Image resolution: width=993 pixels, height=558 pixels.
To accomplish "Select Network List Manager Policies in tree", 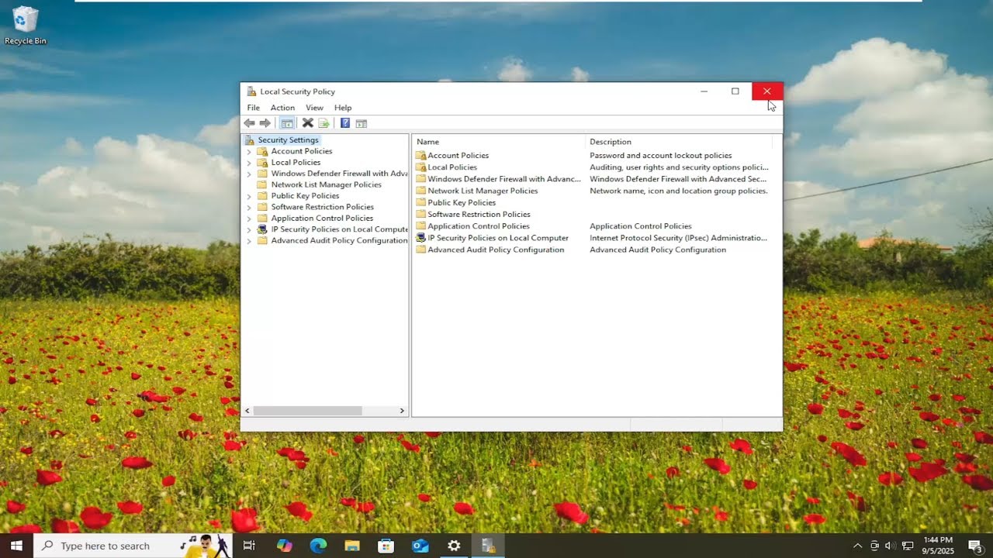I will 326,184.
